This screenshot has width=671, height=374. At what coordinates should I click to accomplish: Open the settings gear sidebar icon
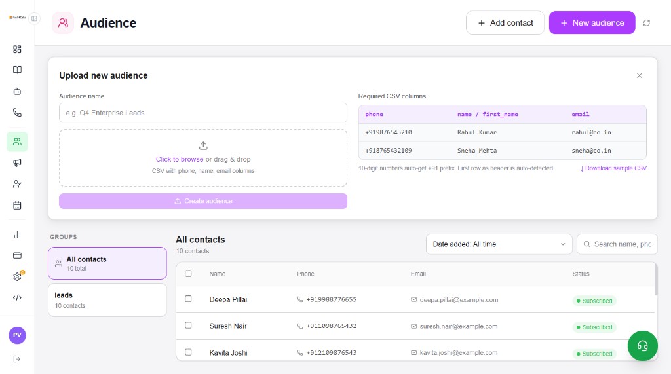17,276
